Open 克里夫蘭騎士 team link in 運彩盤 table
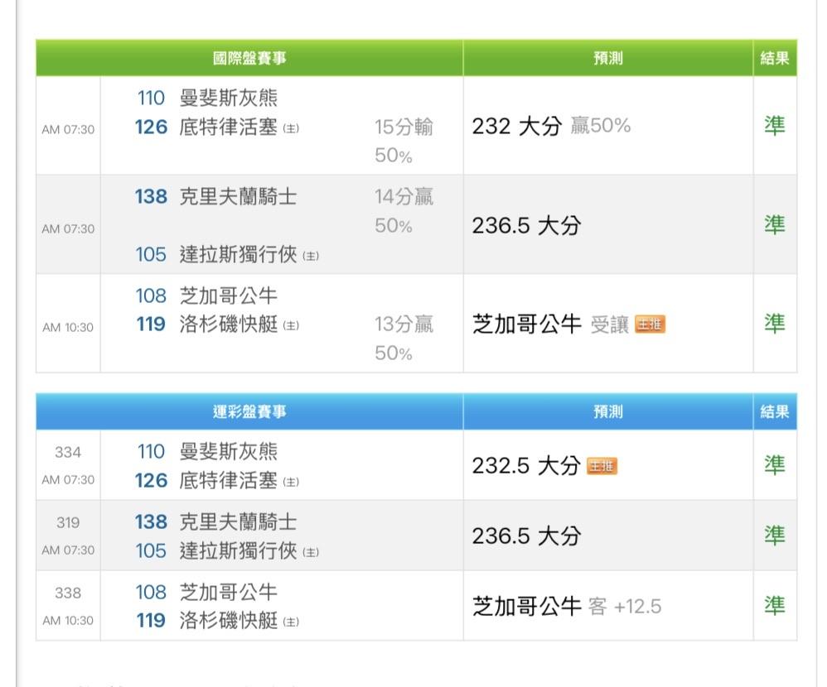This screenshot has height=687, width=827. 238,522
